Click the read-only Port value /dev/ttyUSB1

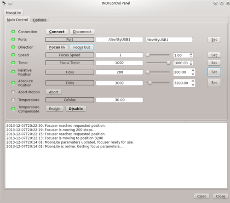point(120,39)
